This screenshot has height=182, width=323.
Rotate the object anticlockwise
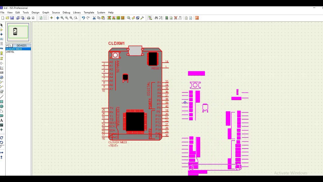[2, 143]
